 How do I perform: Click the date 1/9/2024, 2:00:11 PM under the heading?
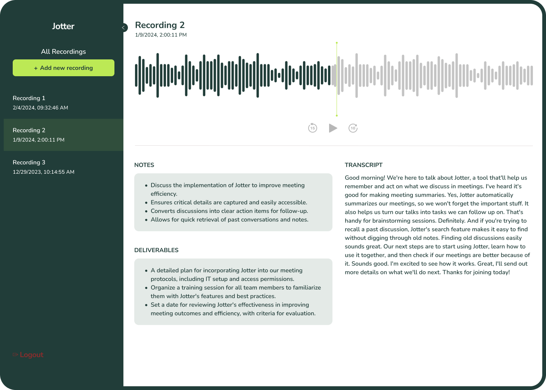(161, 35)
